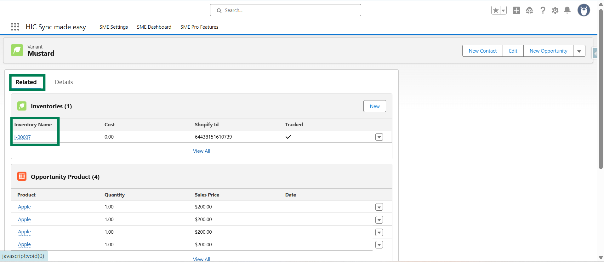
Task: Click the Favorites star icon
Action: pos(496,10)
